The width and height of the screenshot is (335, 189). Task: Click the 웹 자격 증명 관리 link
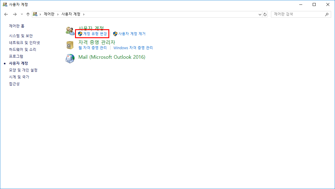tap(93, 48)
